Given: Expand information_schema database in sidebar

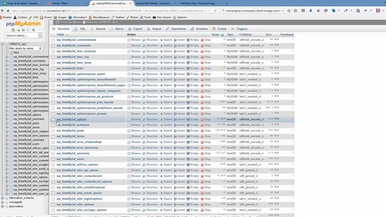Looking at the screenshot, I should pyautogui.click(x=2, y=198).
